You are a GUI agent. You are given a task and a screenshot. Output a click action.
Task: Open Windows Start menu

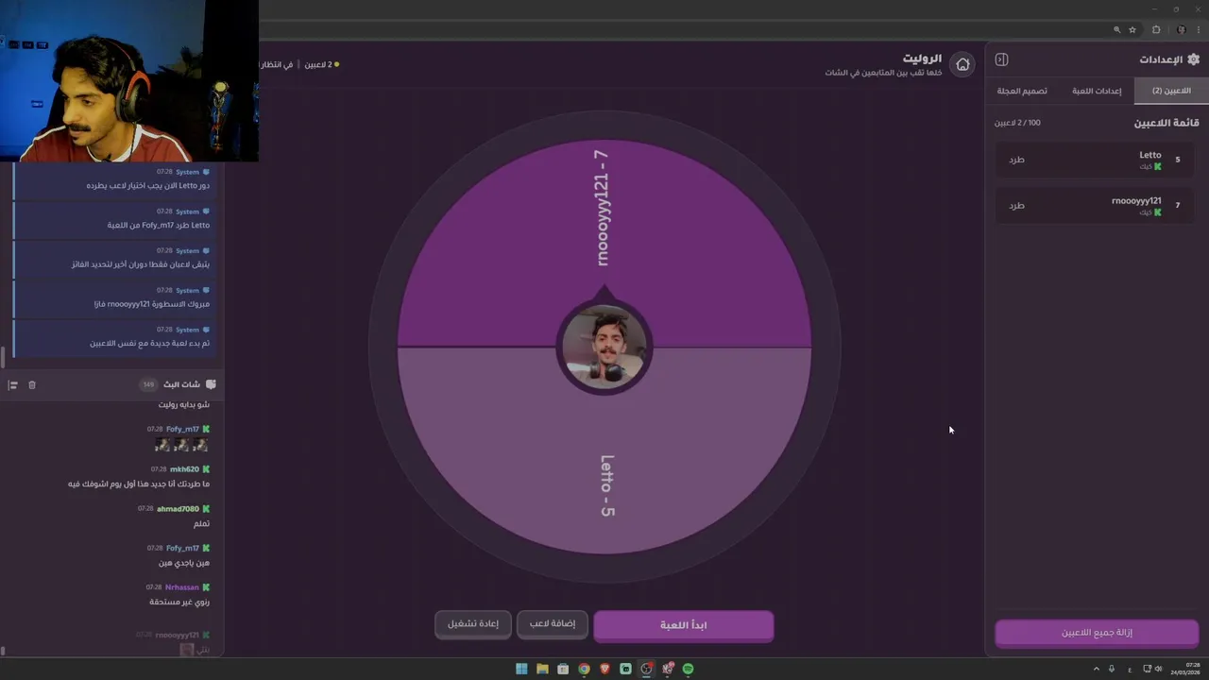point(521,669)
